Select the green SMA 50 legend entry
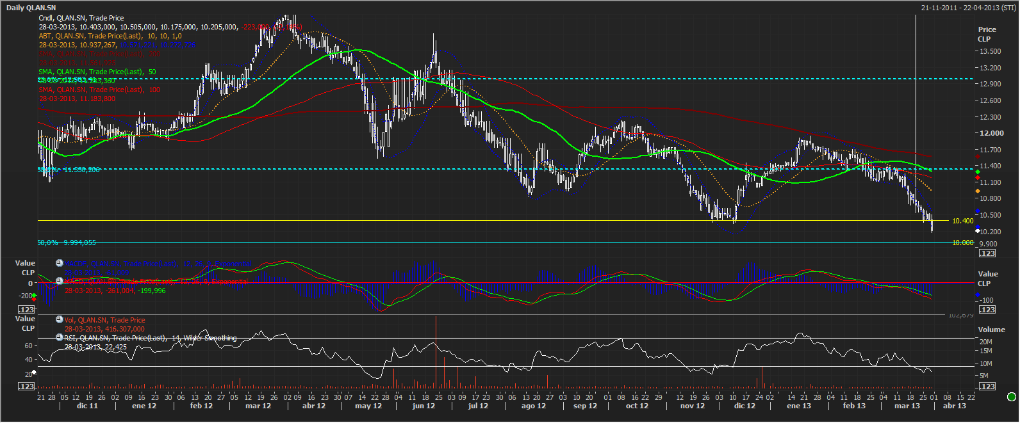 pos(97,72)
